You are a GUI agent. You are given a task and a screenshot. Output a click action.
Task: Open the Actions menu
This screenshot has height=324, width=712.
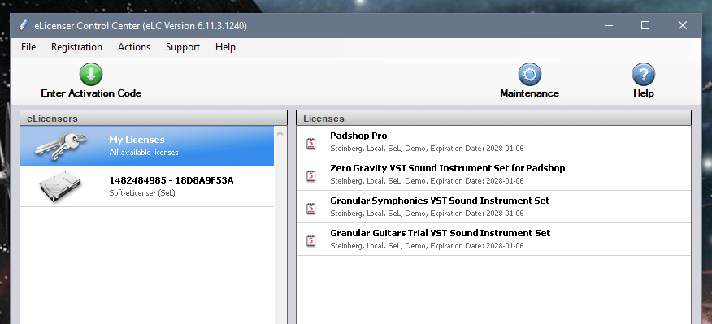134,47
